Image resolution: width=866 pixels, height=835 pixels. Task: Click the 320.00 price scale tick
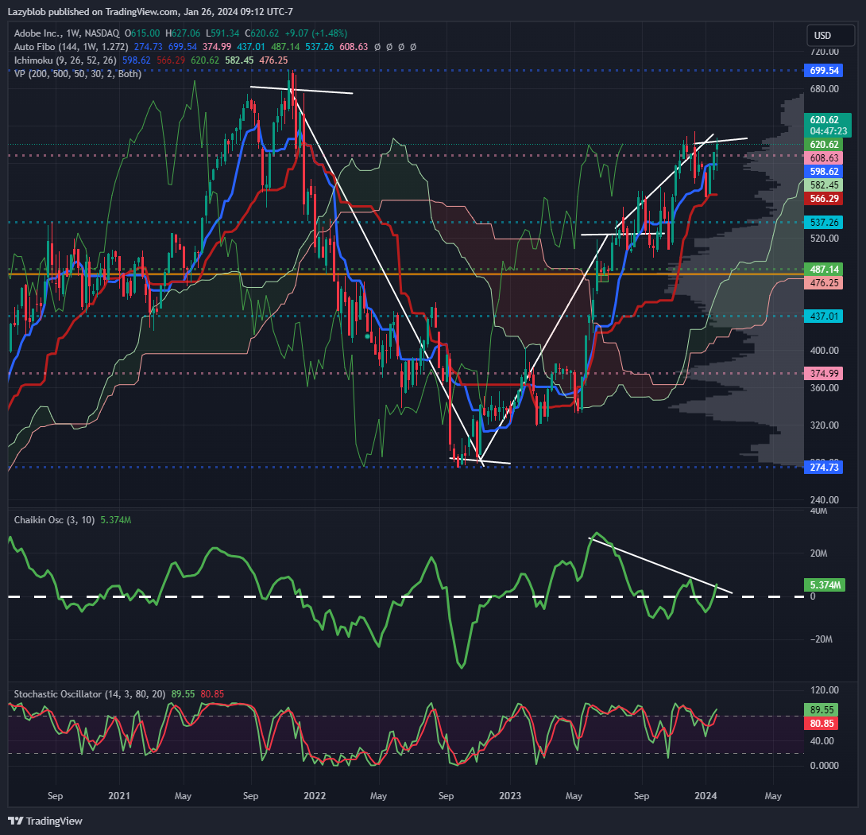pyautogui.click(x=824, y=425)
